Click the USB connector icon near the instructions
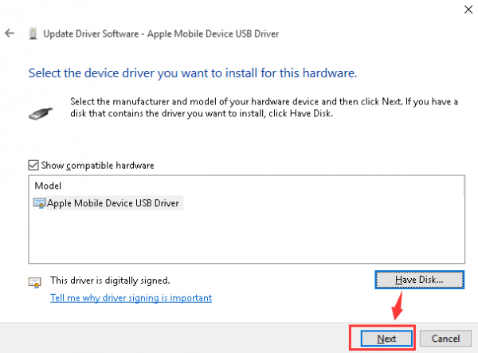The image size is (478, 353). click(x=38, y=110)
